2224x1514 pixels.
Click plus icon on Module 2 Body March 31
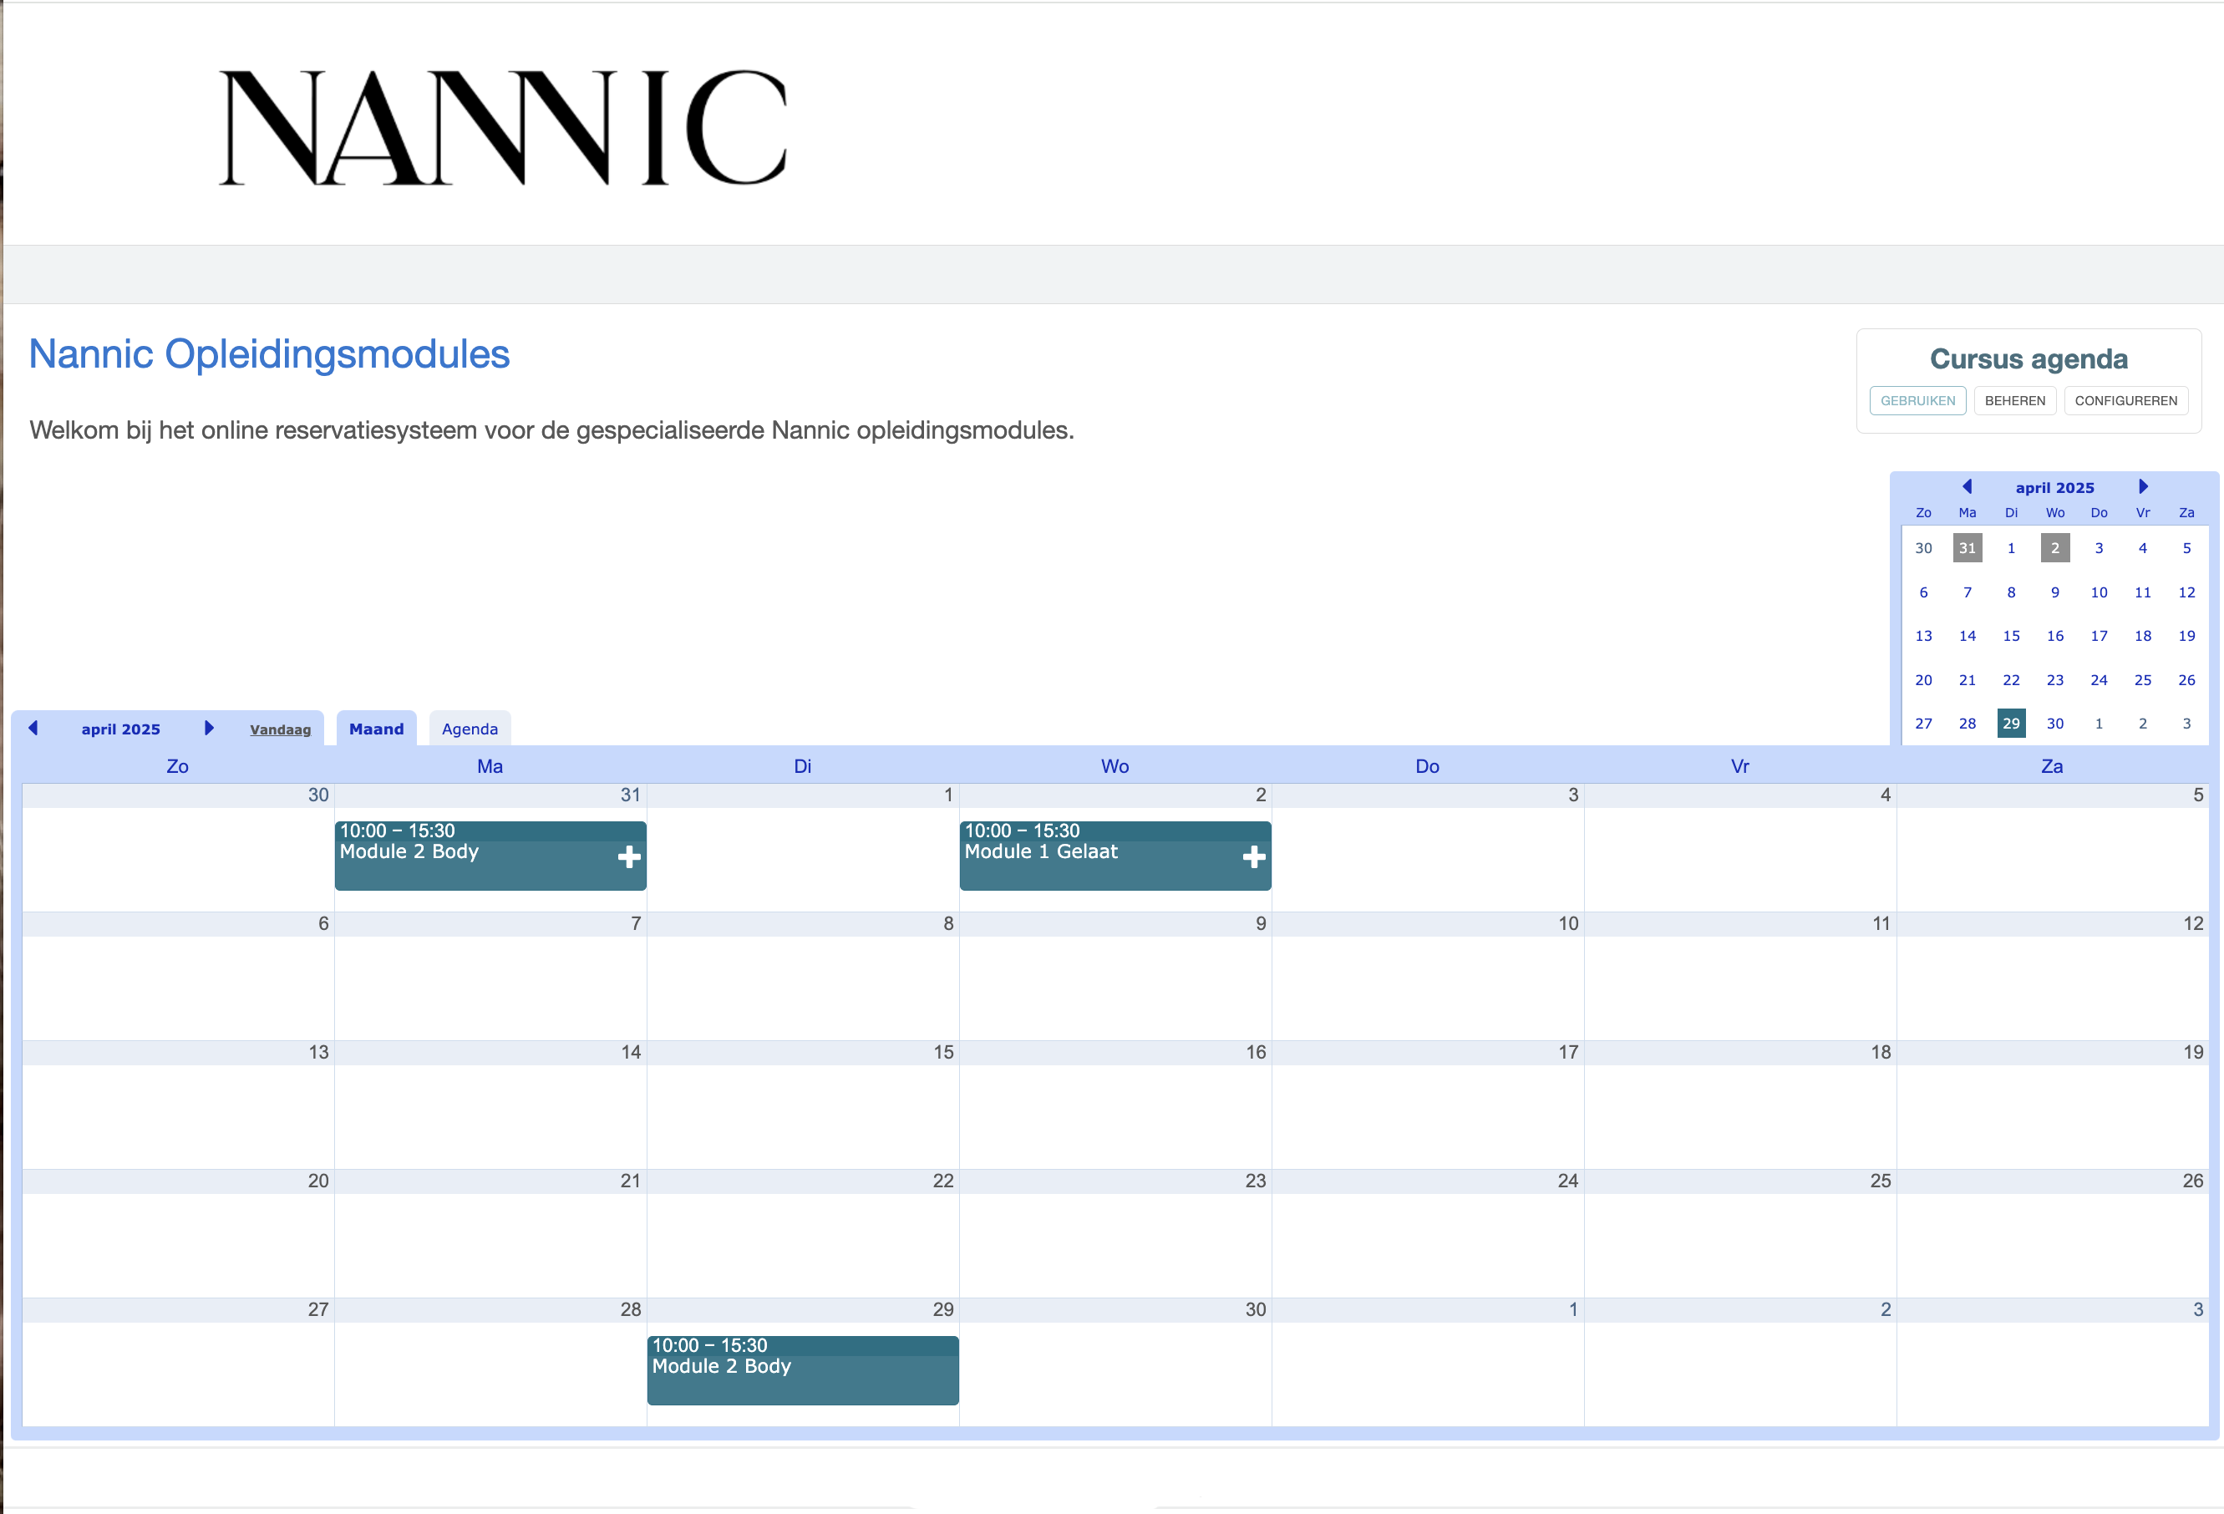click(629, 856)
